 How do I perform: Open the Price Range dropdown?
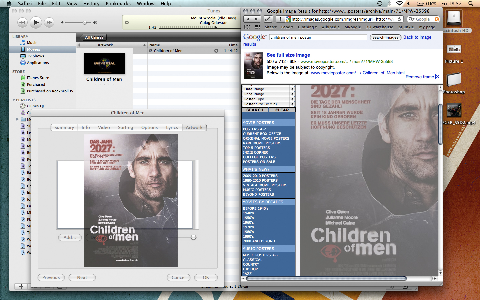coord(268,94)
